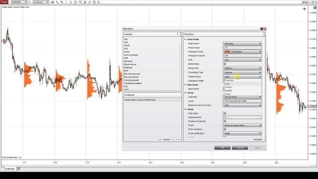Open the Scale justification dropdown

click(x=242, y=133)
